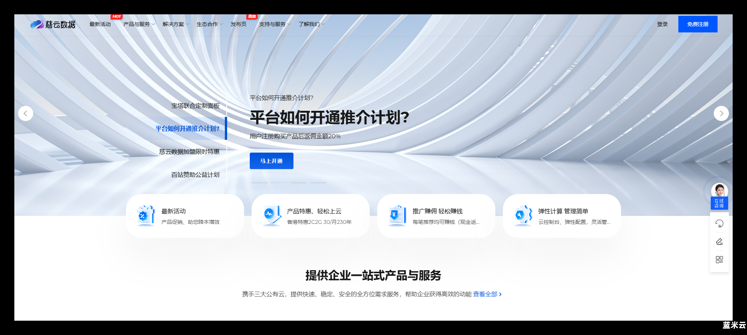Viewport: 747px width, 335px height.
Task: Select the 宝塔联合定制面板 banner tab
Action: pyautogui.click(x=195, y=106)
